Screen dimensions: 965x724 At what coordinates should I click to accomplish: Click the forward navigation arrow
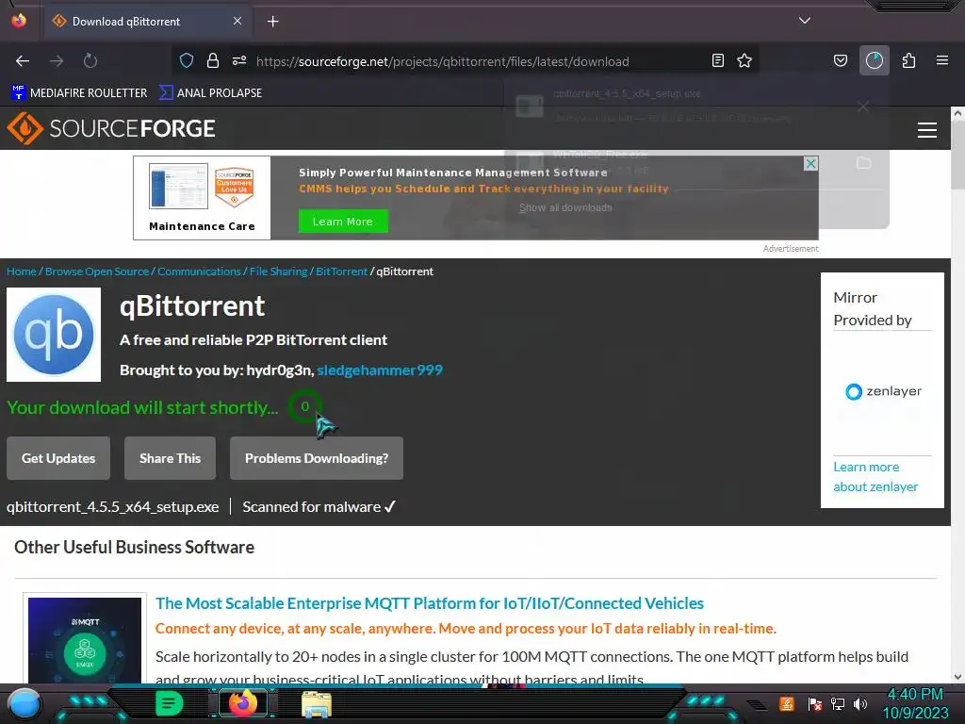[57, 61]
